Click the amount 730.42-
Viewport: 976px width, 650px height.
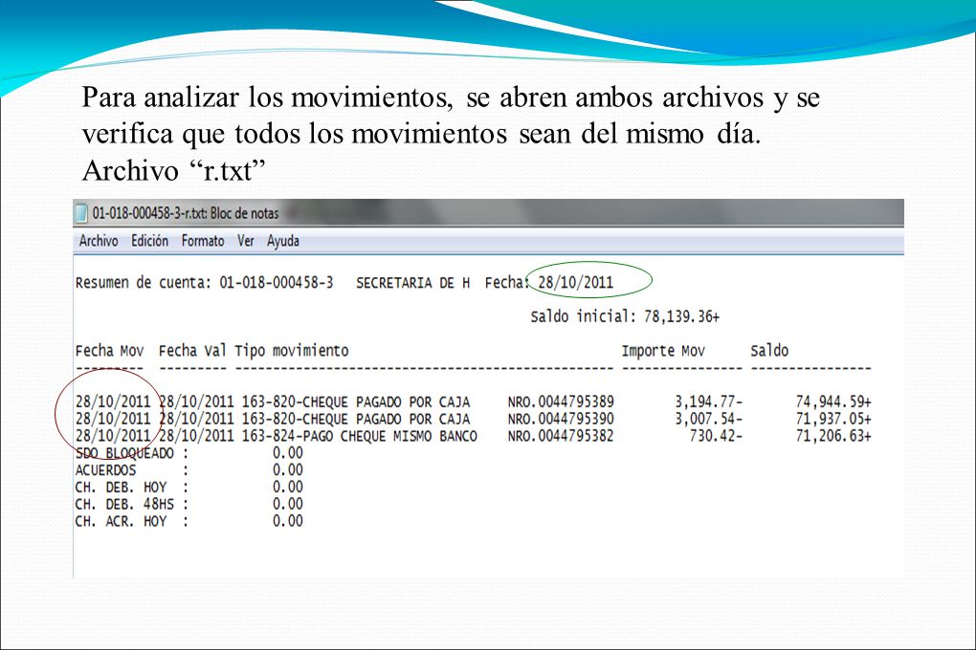(717, 436)
